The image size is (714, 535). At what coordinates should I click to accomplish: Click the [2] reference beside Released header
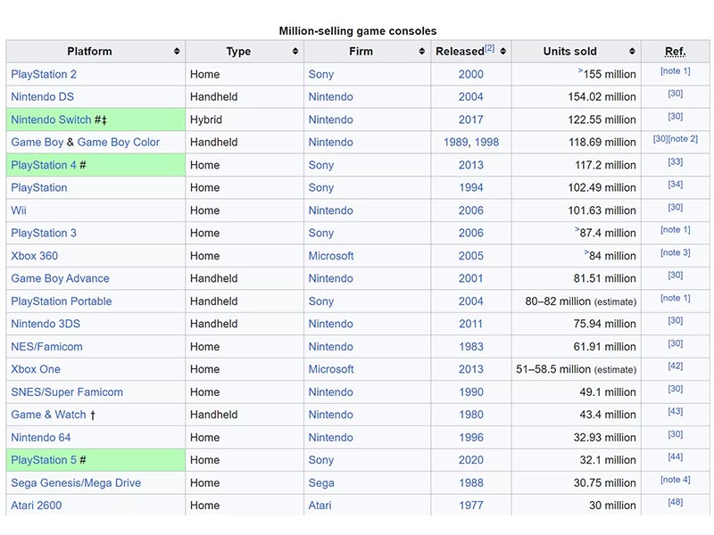pyautogui.click(x=489, y=48)
